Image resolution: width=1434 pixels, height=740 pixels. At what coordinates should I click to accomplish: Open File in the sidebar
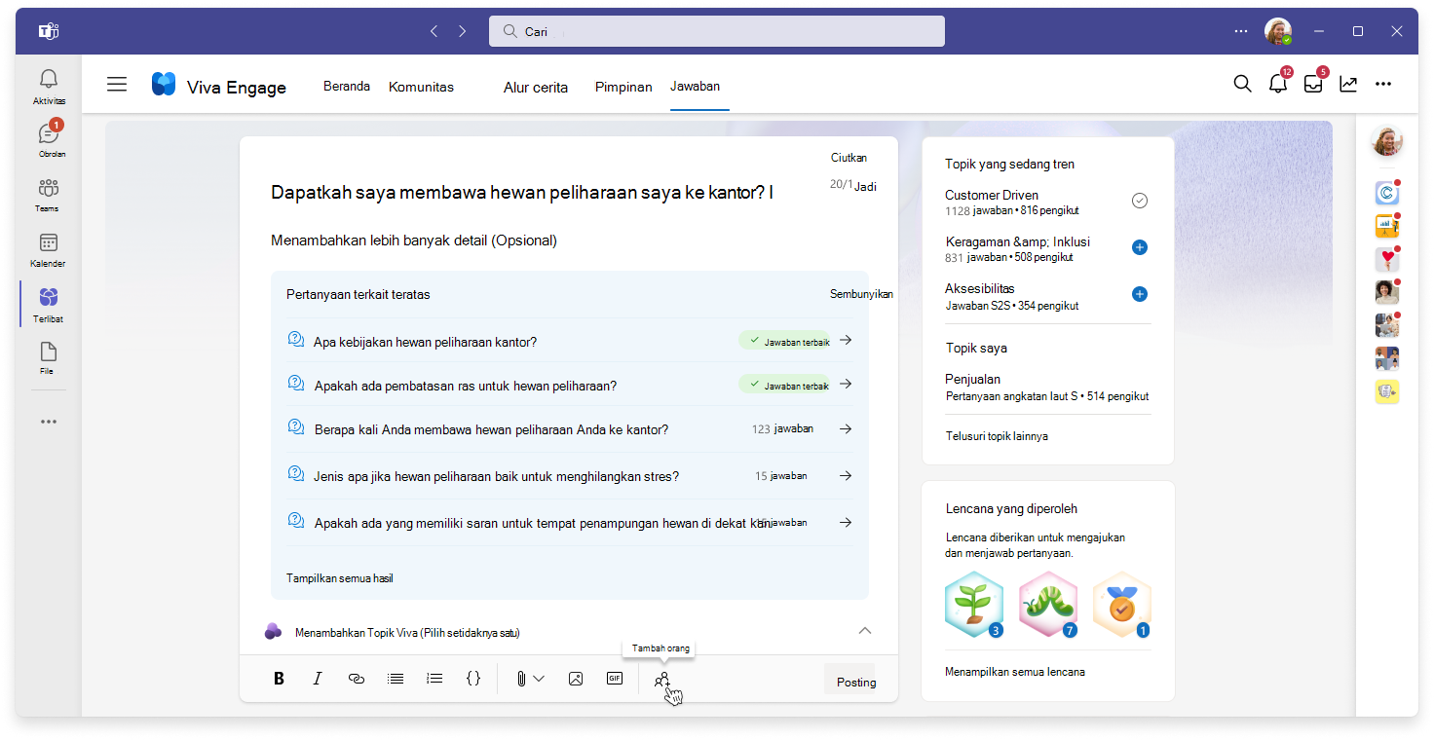[49, 358]
